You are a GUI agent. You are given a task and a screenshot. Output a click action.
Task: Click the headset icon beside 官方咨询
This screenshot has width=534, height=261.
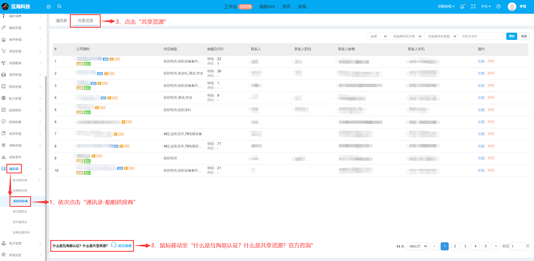(x=114, y=245)
